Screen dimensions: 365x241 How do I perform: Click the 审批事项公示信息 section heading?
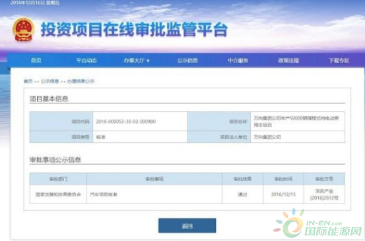55,160
